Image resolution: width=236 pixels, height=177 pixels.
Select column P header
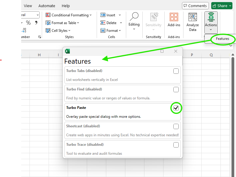point(192,55)
